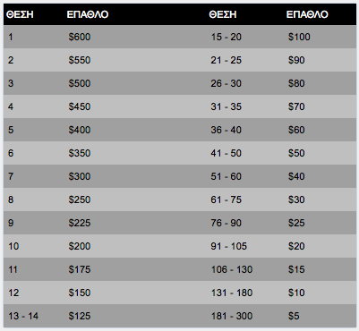Select the $450 prize cell

point(80,106)
